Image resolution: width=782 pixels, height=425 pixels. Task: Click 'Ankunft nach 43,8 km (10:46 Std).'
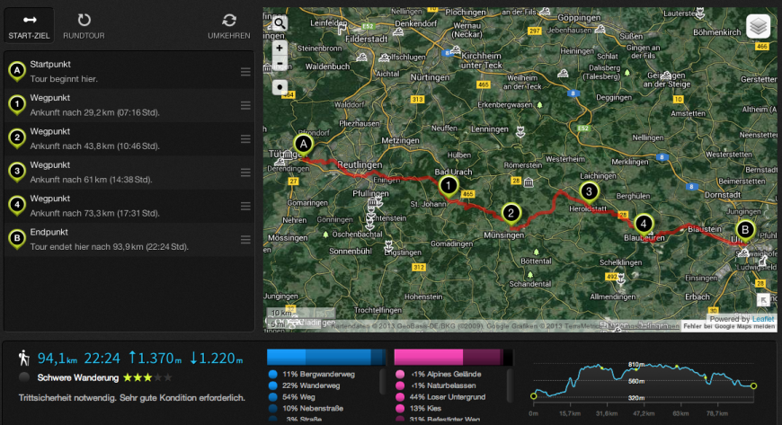(x=94, y=146)
